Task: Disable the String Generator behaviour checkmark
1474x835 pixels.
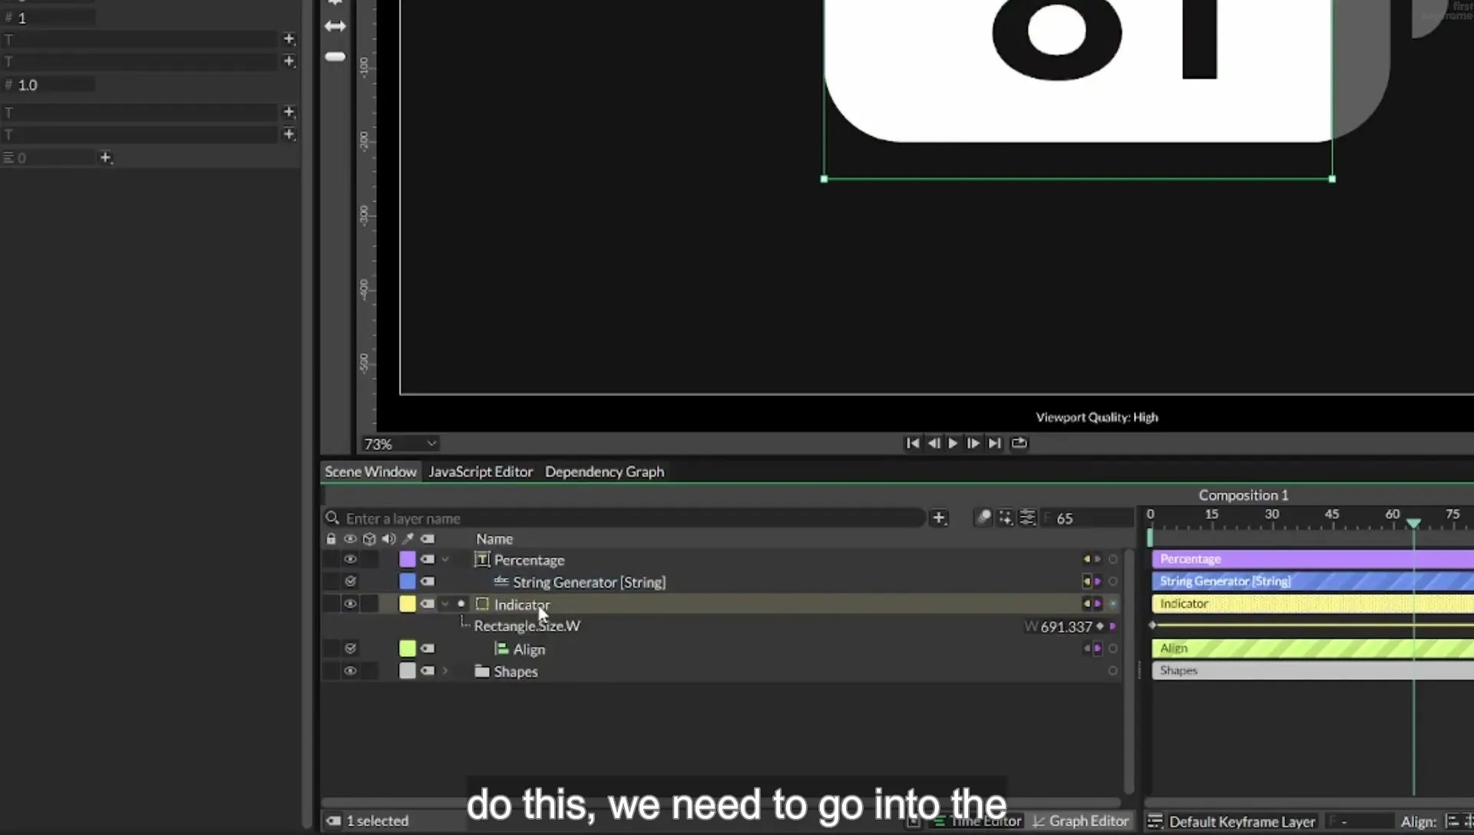Action: click(x=350, y=582)
